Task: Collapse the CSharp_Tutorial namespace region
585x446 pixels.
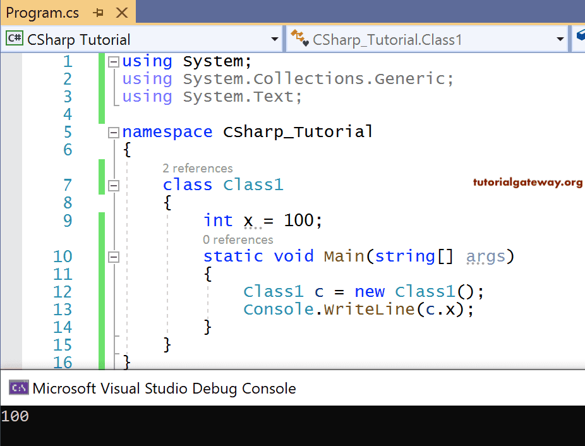Action: point(114,132)
